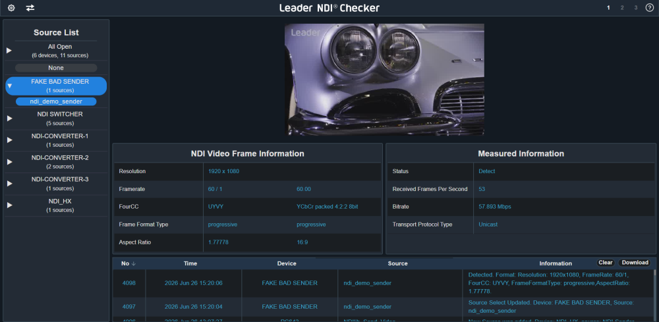
Task: Open the help question mark icon
Action: click(649, 7)
